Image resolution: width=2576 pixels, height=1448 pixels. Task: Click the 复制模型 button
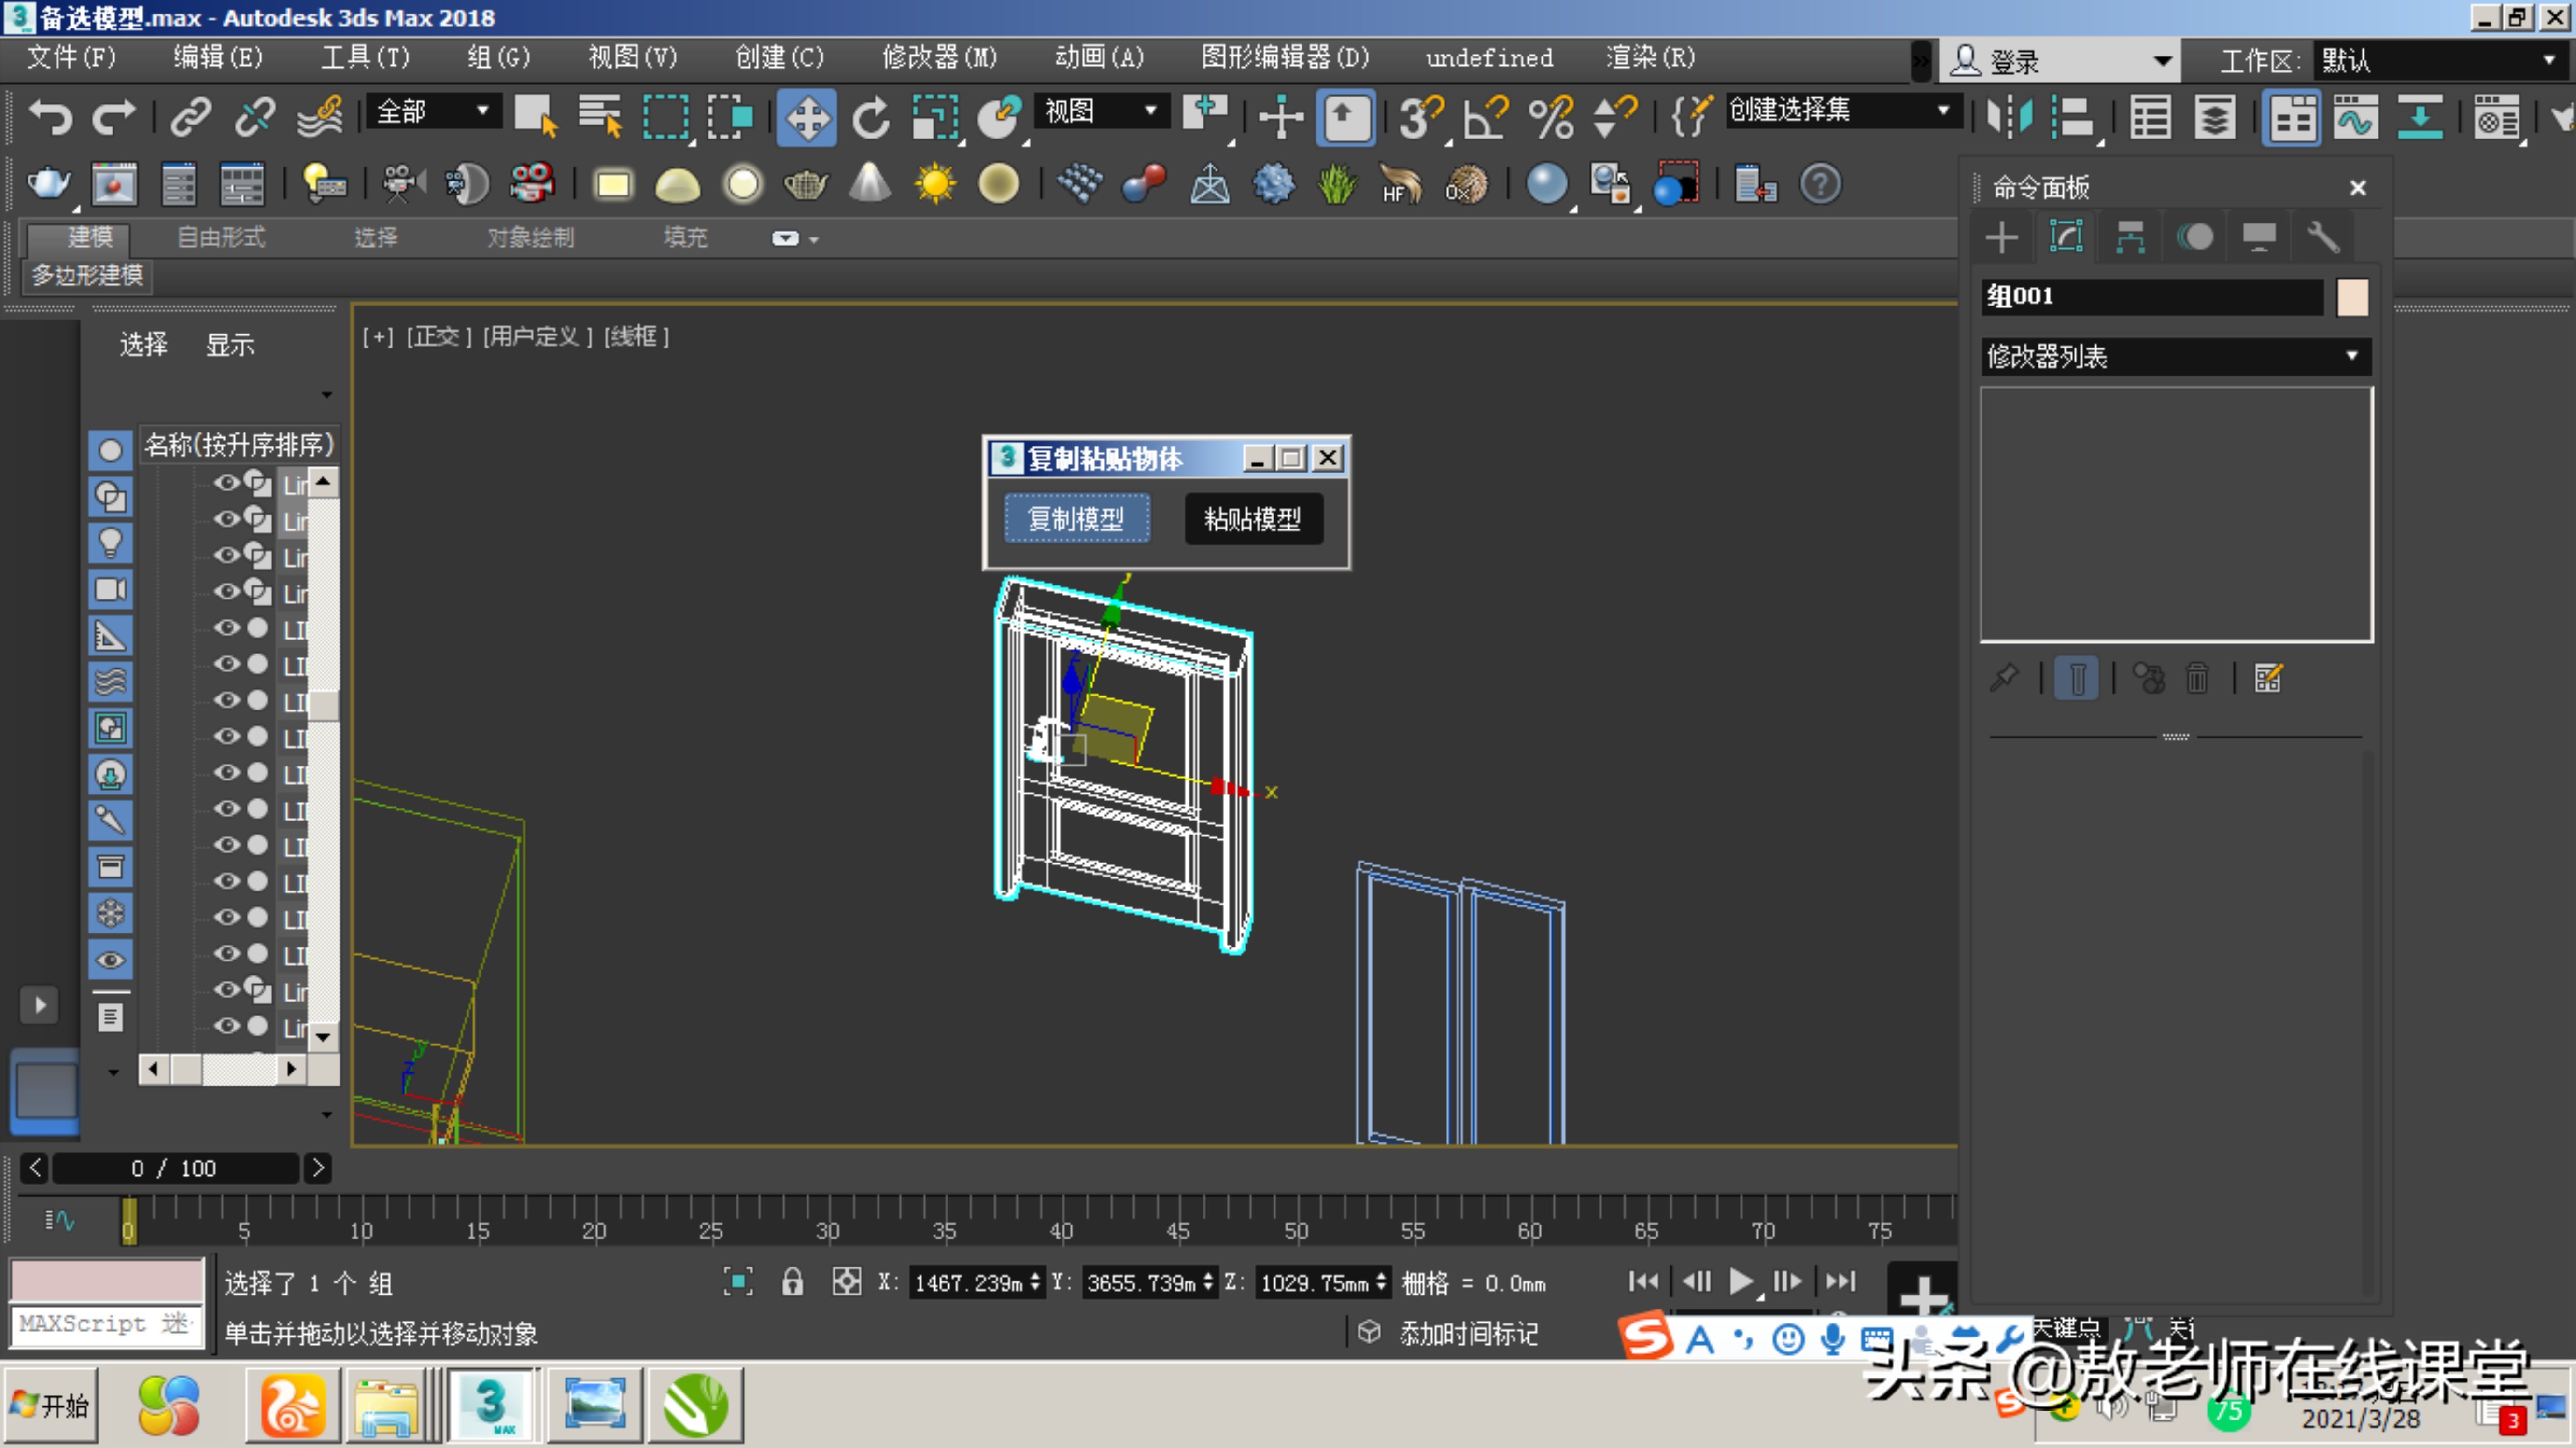point(1076,519)
